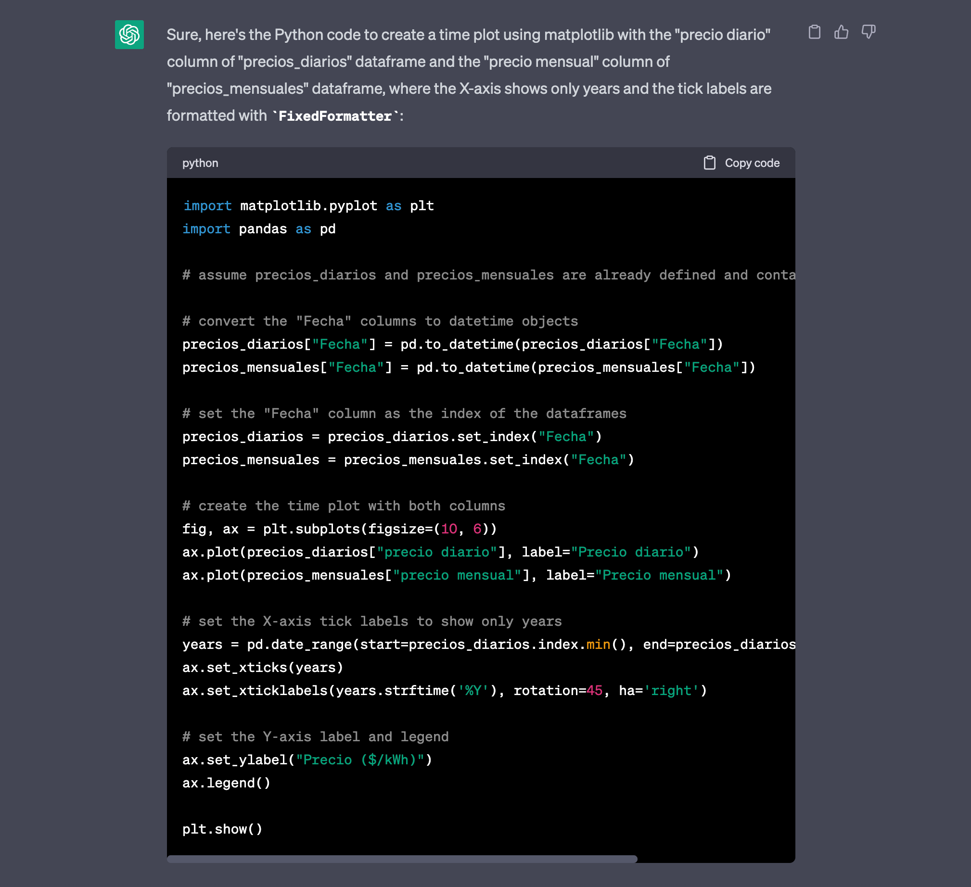Click the FixedFormatter inline code text

pos(335,116)
